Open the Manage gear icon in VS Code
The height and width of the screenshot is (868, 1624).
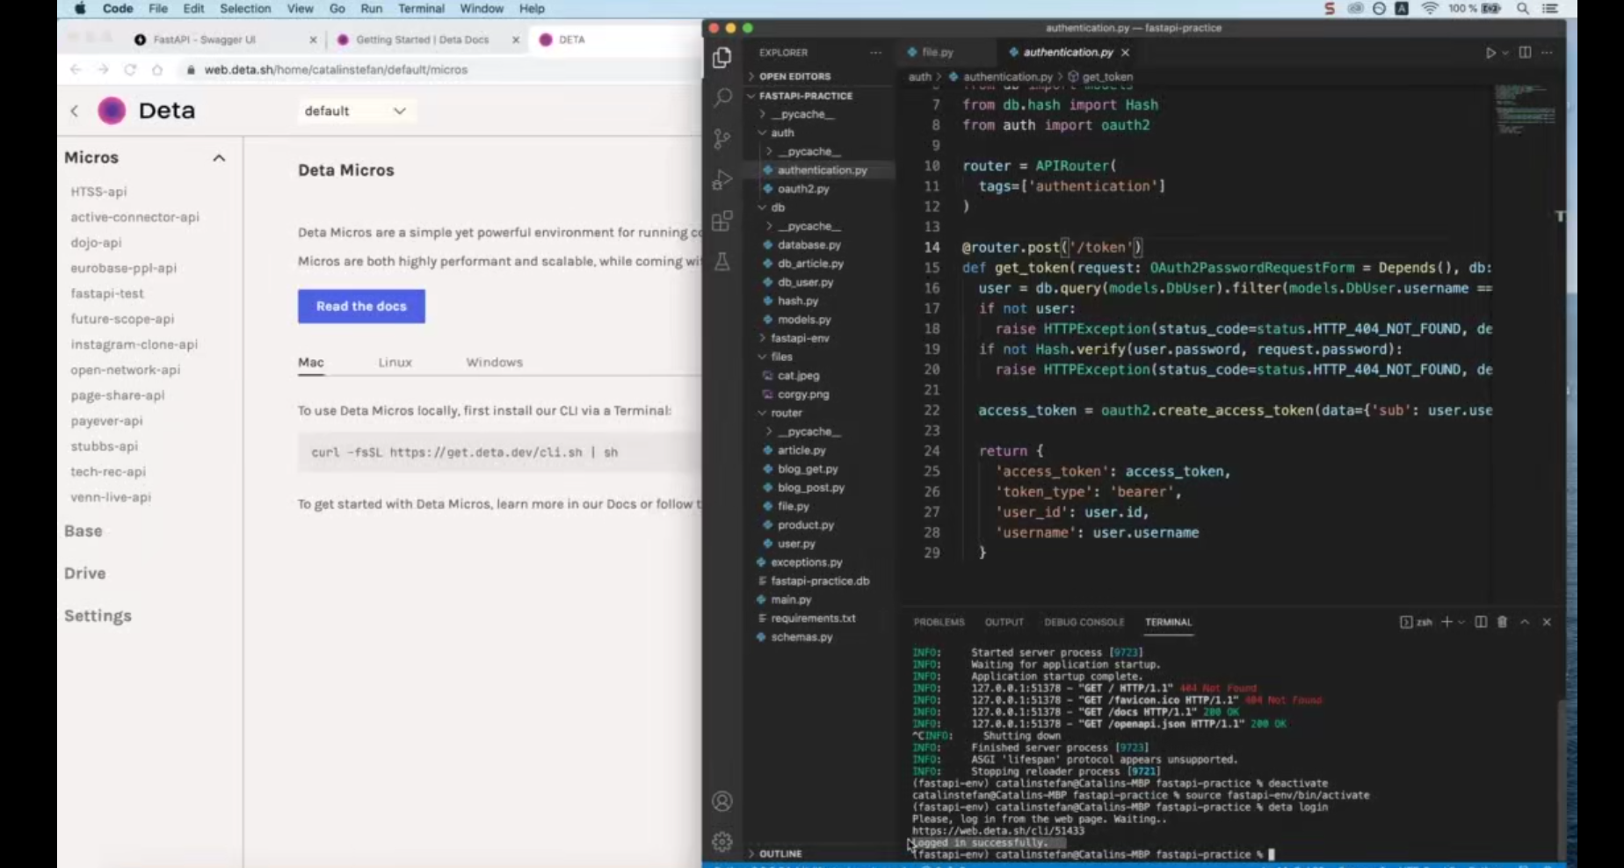coord(722,842)
